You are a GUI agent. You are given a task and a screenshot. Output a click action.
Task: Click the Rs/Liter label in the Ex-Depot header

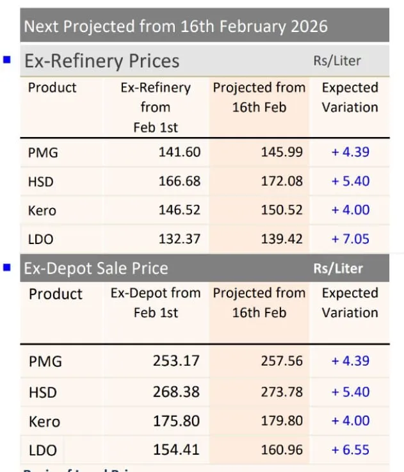coord(338,268)
